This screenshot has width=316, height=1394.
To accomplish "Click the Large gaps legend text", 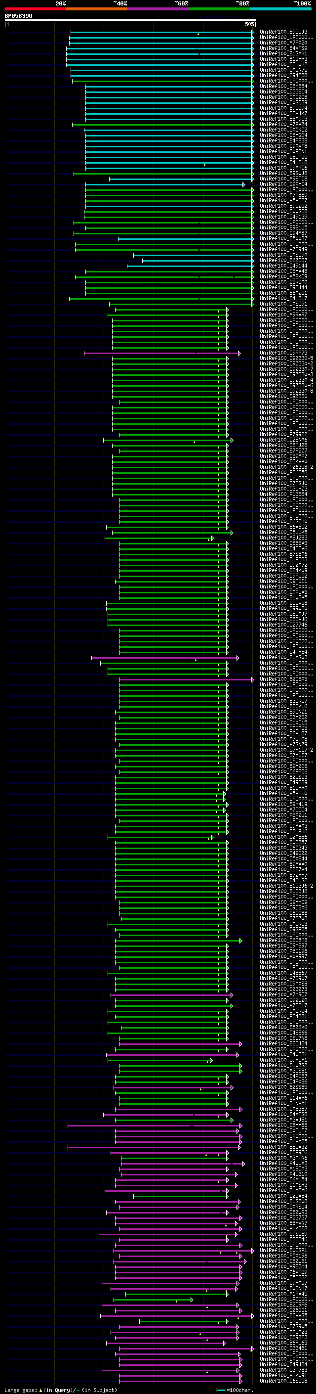I will 61,1390.
